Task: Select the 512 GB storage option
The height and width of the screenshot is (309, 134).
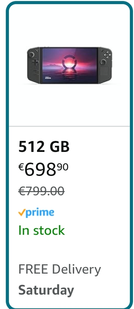Action: (x=44, y=147)
